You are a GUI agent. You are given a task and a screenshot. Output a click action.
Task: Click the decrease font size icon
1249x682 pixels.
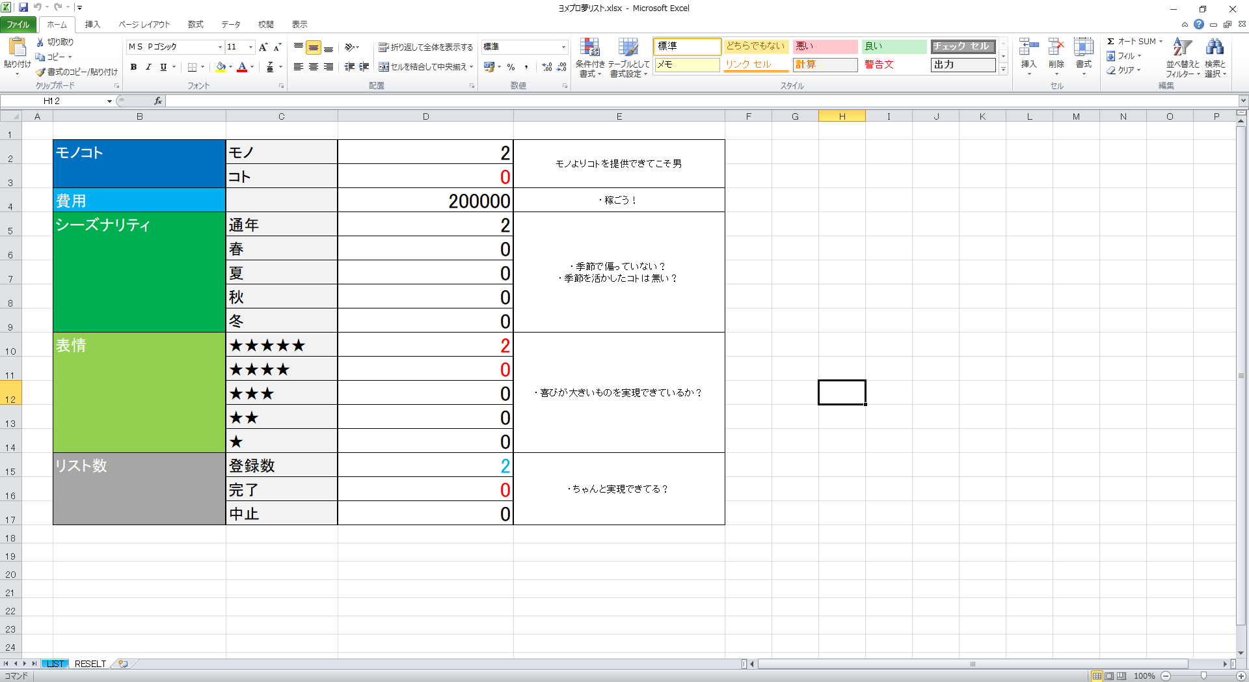[x=277, y=47]
